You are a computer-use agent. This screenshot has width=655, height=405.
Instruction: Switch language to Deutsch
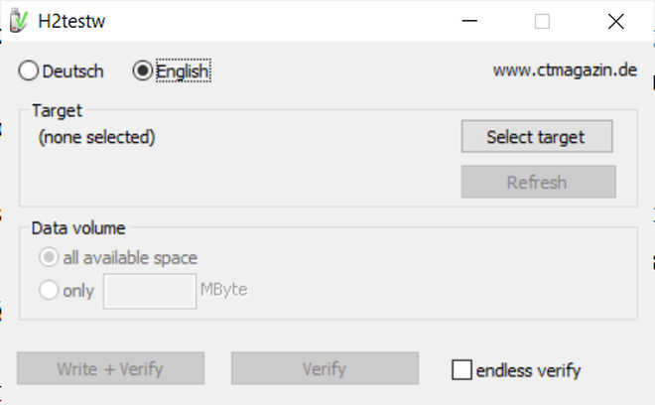click(29, 70)
